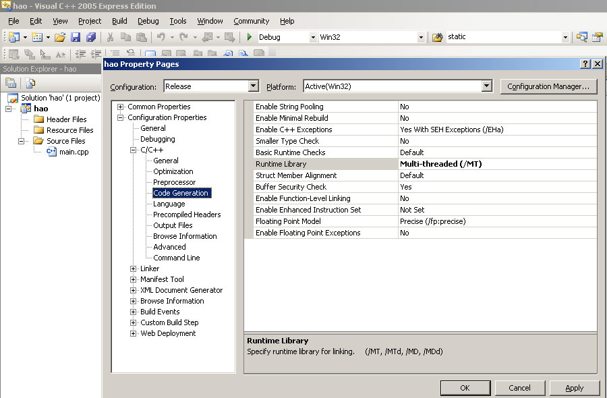Open the Debug solution configuration dropdown
Viewport: 607px width, 398px height.
pyautogui.click(x=313, y=38)
